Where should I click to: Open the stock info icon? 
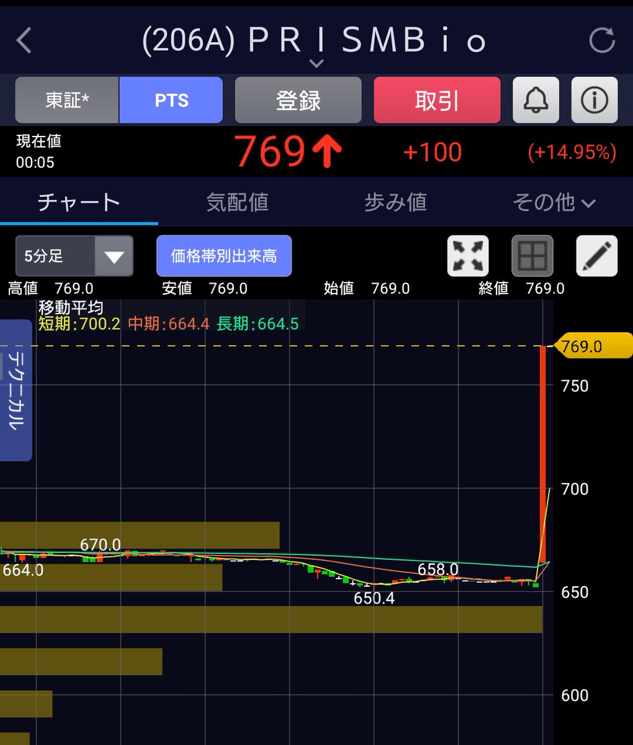(594, 100)
